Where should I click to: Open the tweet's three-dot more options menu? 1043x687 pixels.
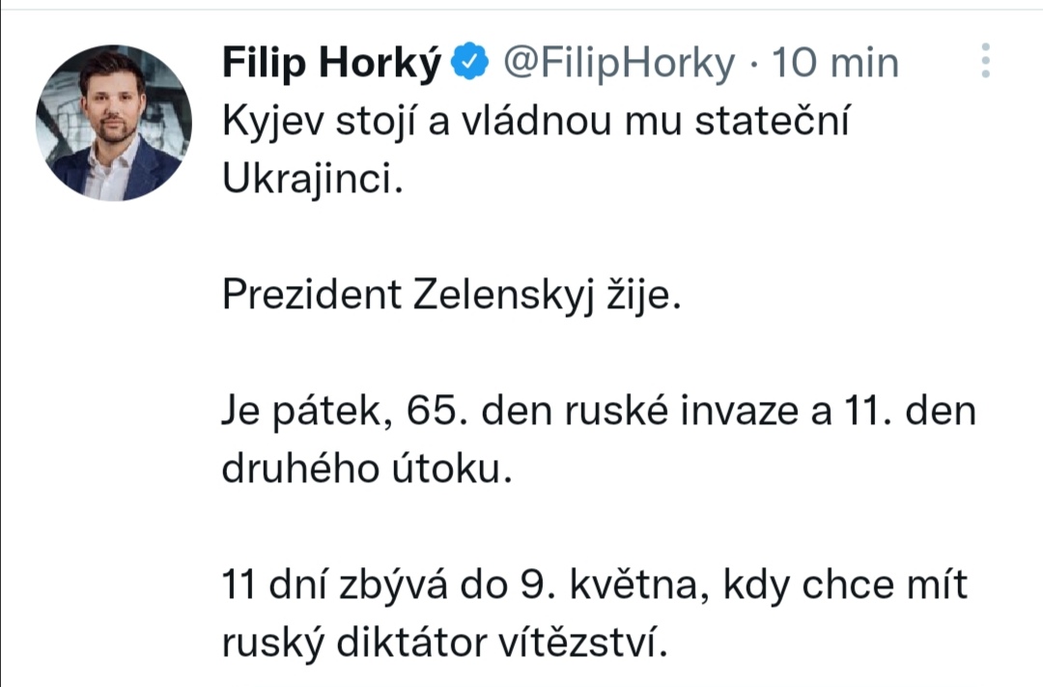click(985, 61)
